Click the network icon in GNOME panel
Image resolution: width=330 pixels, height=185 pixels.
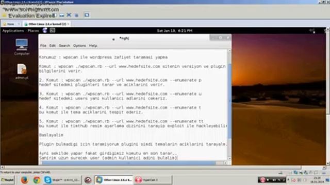[312, 31]
